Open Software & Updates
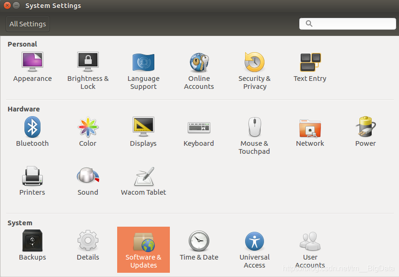This screenshot has width=399, height=277. [144, 250]
